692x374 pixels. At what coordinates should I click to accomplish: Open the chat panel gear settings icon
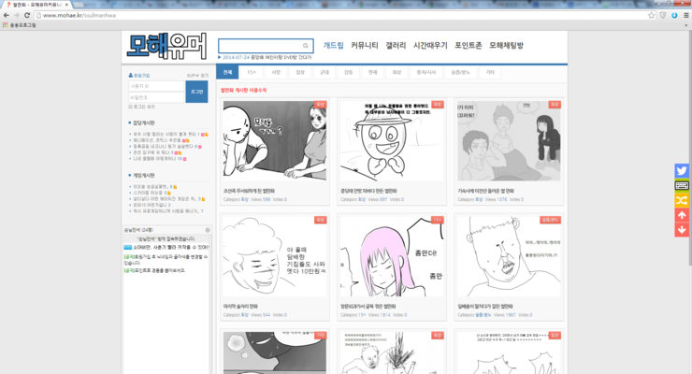(208, 230)
